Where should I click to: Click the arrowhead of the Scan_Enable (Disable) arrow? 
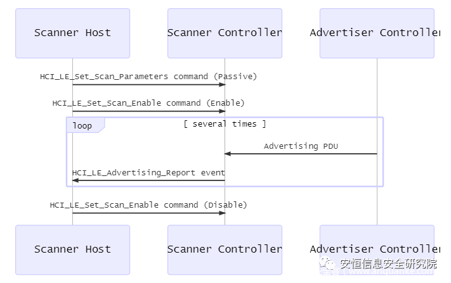[x=222, y=213]
